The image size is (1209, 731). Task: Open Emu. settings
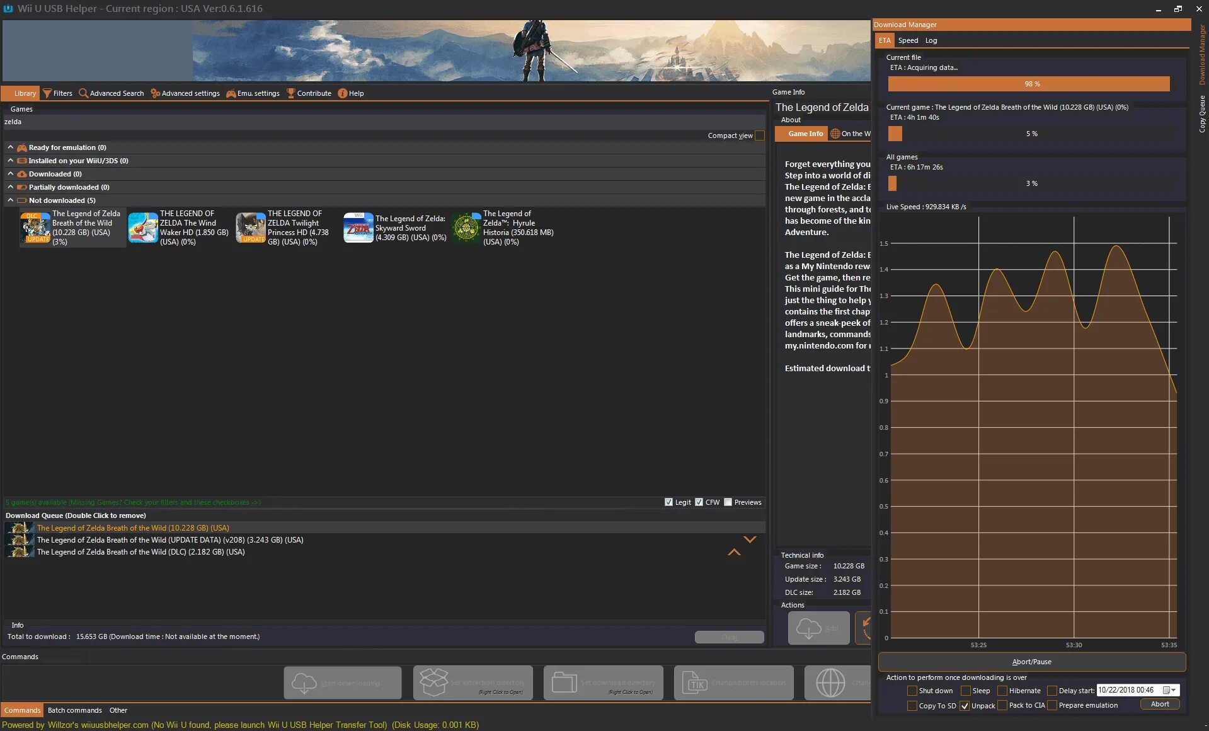tap(253, 93)
